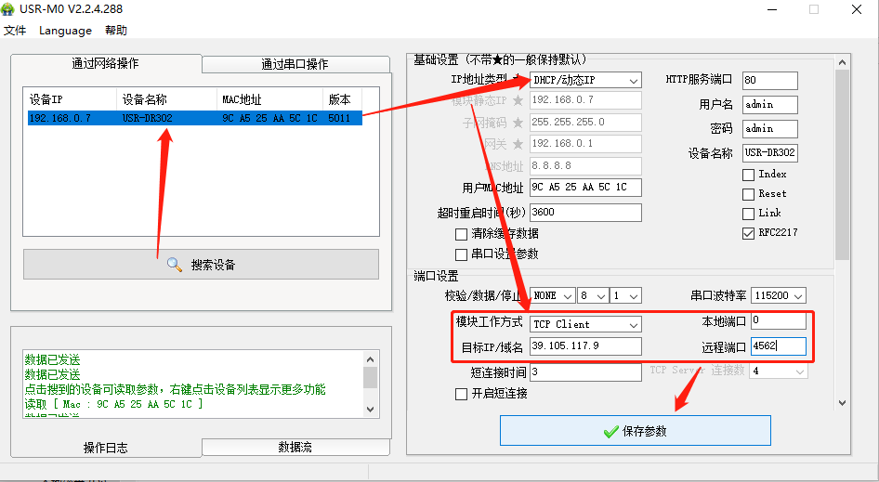Screen dimensions: 879x482
Task: Tick the 清除缓存数据 checkbox
Action: tap(462, 234)
